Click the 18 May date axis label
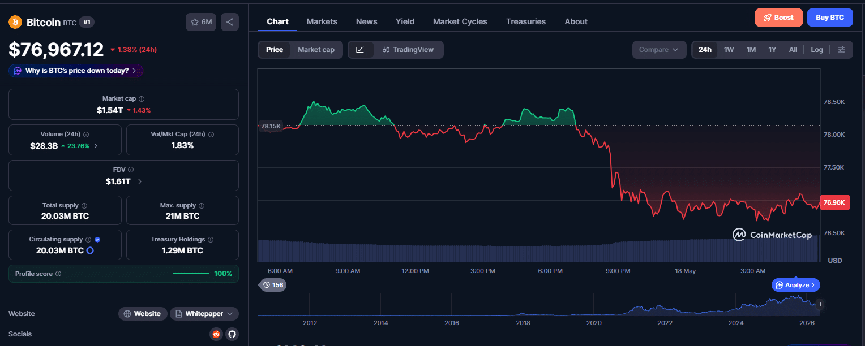865x346 pixels. (686, 271)
